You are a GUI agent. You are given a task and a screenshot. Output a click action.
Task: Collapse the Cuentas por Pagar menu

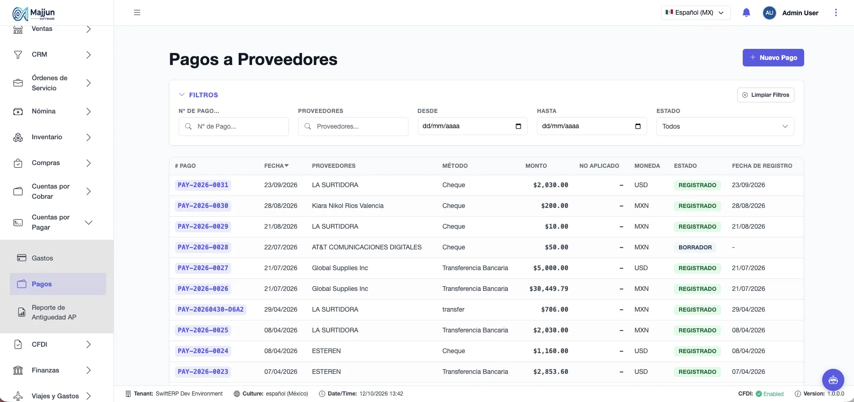pos(89,223)
